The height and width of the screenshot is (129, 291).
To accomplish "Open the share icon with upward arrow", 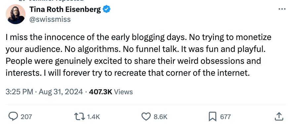I will pos(279,116).
